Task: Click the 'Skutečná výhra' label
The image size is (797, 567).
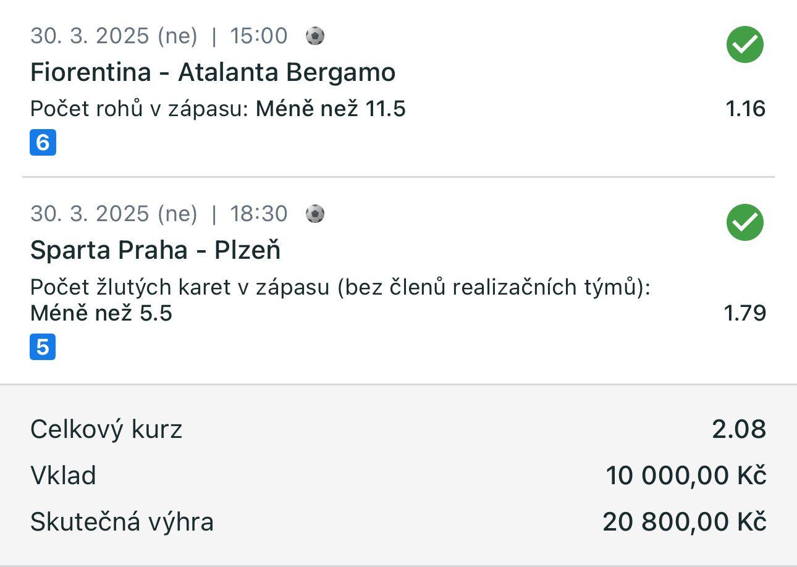Action: click(x=122, y=522)
